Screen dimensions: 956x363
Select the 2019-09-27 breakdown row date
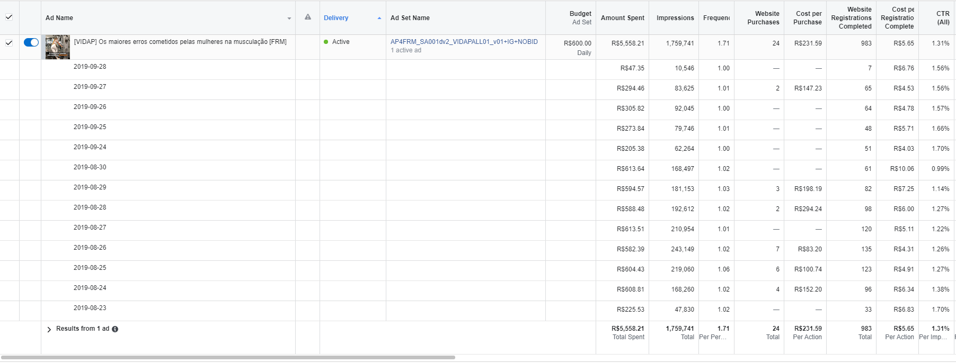coord(90,87)
